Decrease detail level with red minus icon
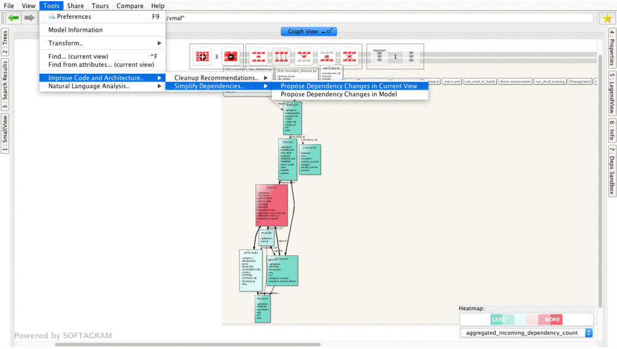Viewport: 617px width, 349px height. [x=230, y=57]
